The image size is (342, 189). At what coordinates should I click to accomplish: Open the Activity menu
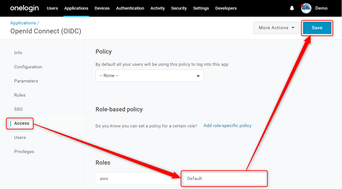pos(158,8)
